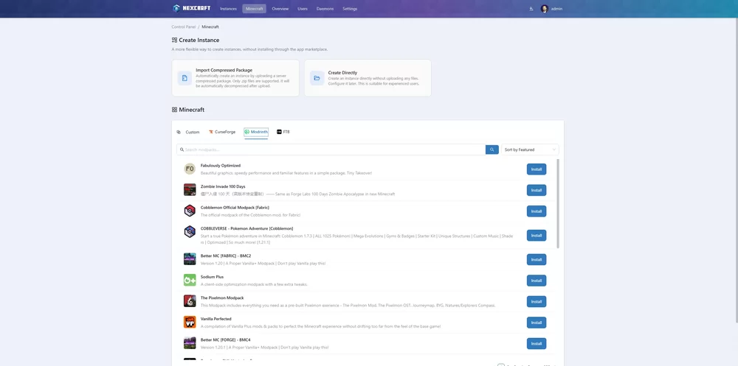Install COBBLEVERSE - Pokemon Adventure

click(537, 236)
